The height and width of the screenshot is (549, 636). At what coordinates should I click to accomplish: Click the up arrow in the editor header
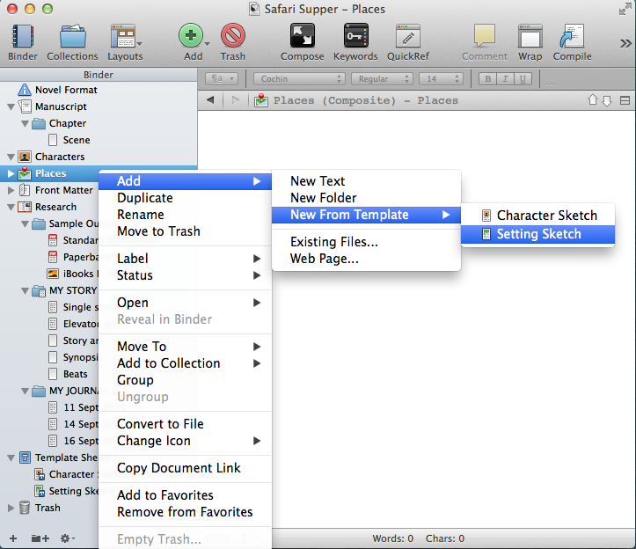tap(593, 99)
